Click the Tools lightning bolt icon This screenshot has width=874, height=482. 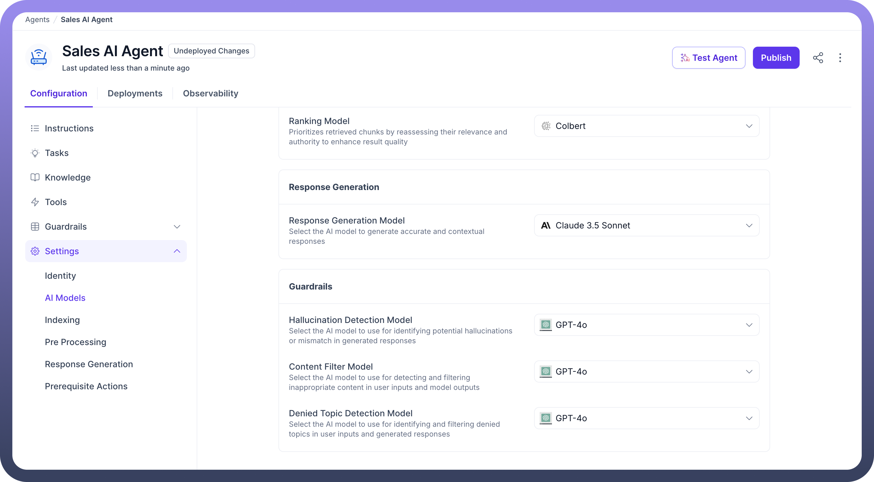coord(35,202)
